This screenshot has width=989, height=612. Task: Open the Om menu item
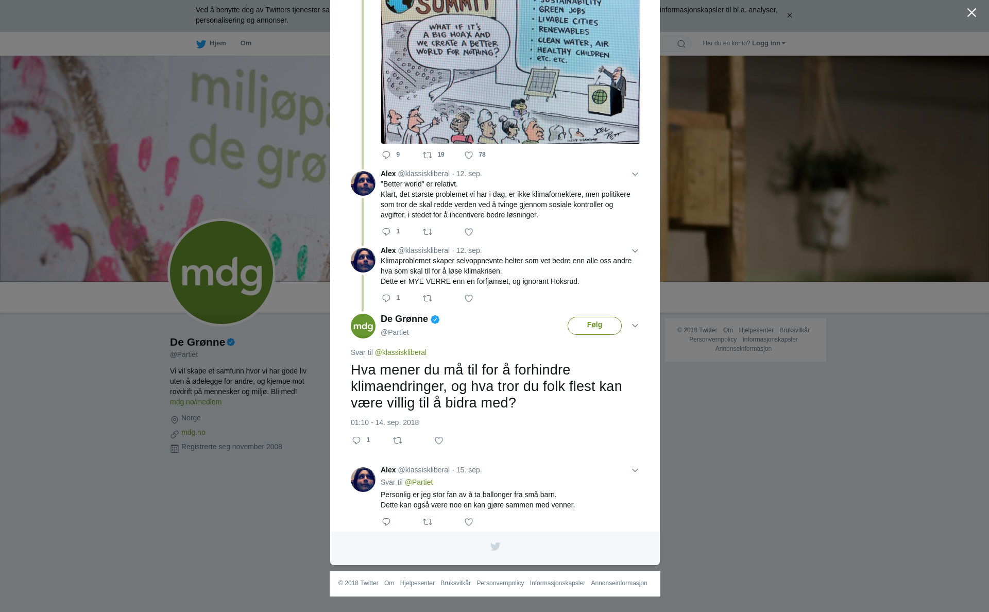coord(246,43)
